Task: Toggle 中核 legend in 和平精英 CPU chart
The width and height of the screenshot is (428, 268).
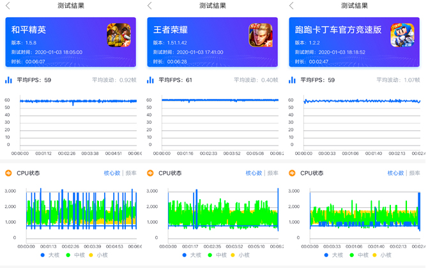Action: [75, 255]
